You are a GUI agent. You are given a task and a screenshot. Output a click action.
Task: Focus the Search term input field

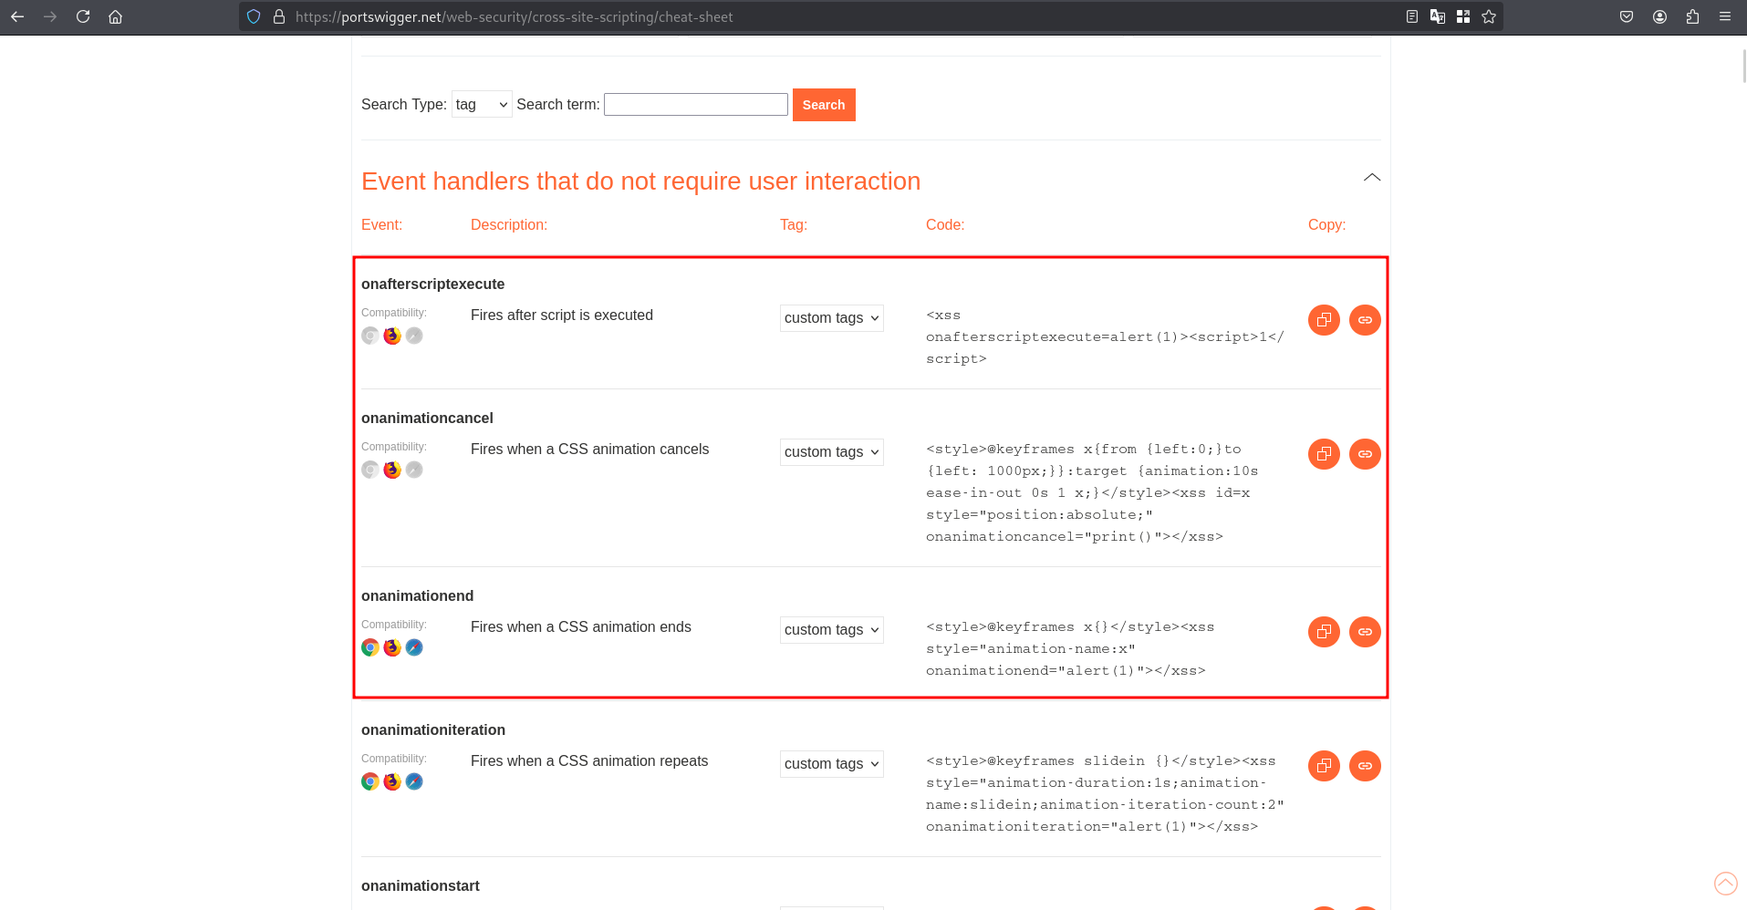pyautogui.click(x=696, y=104)
